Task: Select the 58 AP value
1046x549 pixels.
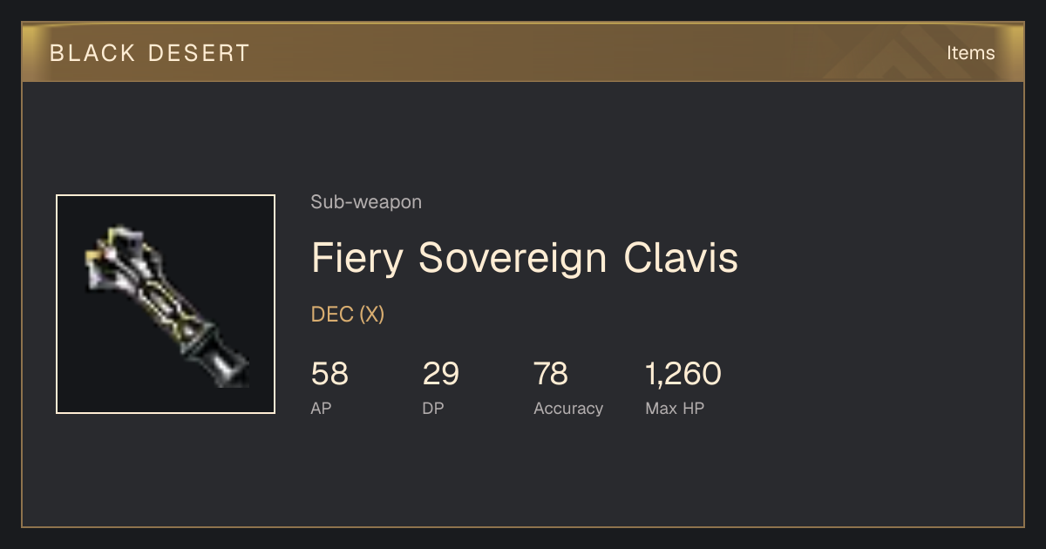Action: (x=329, y=374)
